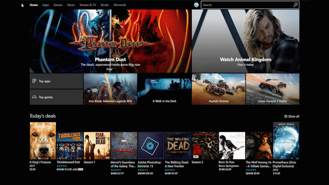The image size is (329, 185).
Task: Click the Show all grid icon
Action: click(x=286, y=117)
